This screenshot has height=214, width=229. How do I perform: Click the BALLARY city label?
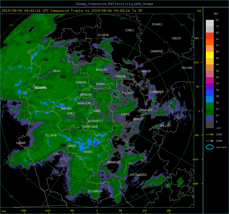[x=166, y=126]
